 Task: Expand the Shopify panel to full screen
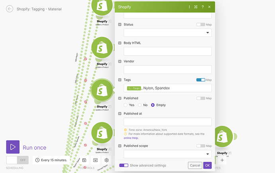point(196,7)
